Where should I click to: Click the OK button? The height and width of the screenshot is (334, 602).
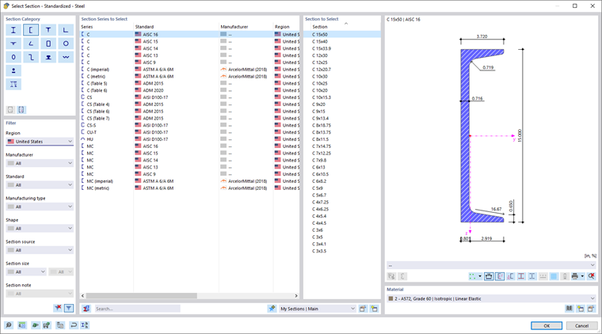coord(547,325)
